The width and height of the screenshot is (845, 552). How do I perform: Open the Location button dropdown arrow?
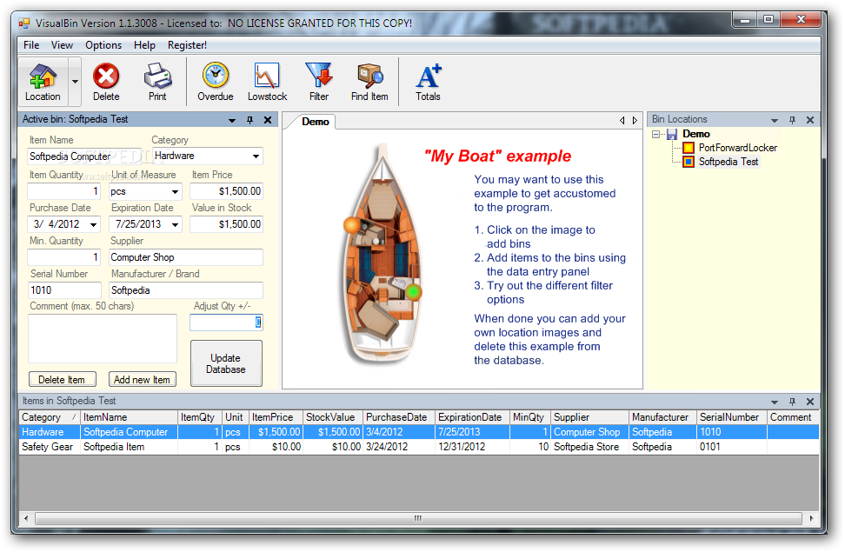click(x=75, y=82)
